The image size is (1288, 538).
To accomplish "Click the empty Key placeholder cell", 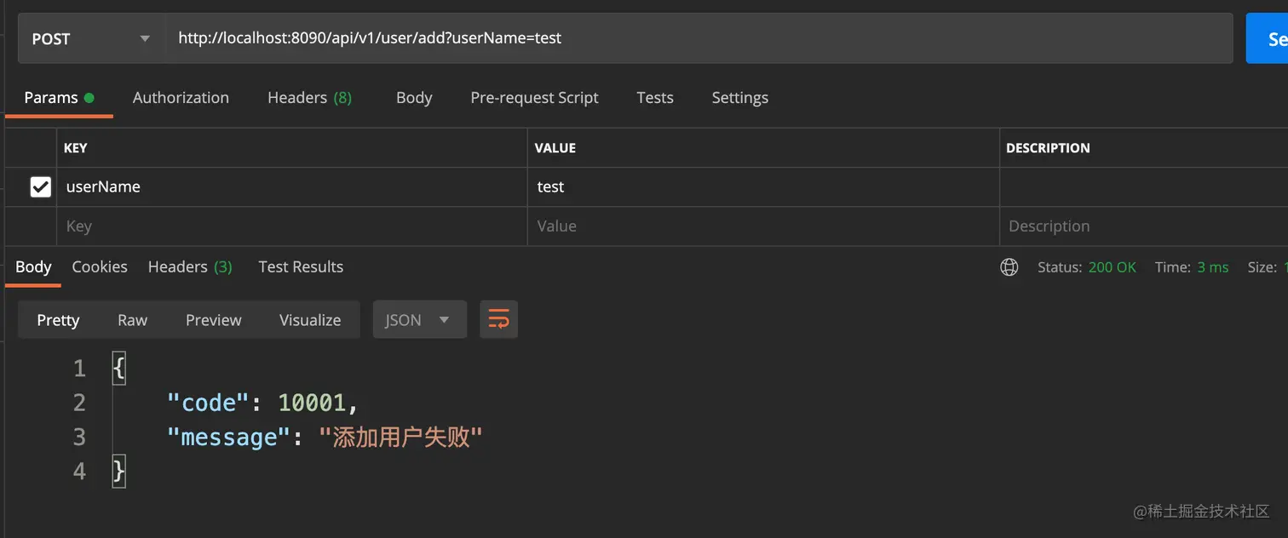I will 292,226.
